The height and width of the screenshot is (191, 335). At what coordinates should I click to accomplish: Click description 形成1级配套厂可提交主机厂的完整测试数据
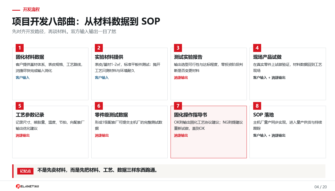[129, 125]
